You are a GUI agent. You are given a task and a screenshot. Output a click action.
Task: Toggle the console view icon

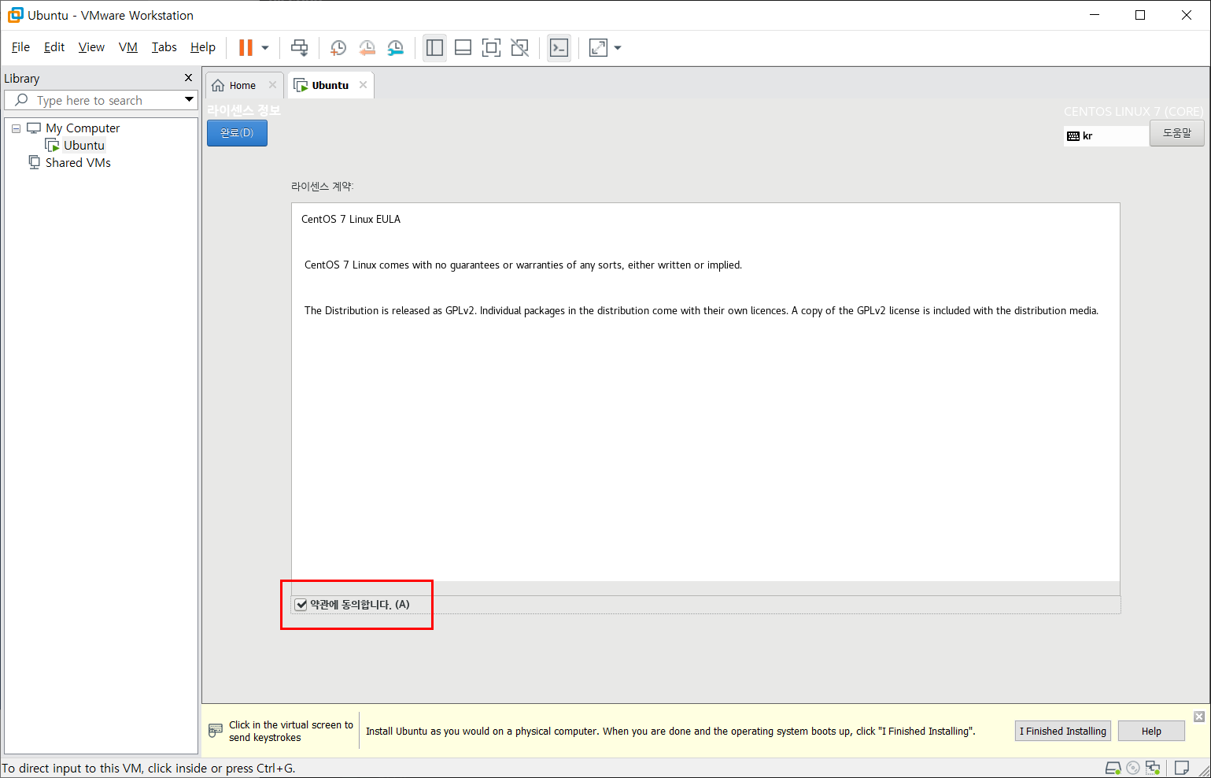point(559,48)
